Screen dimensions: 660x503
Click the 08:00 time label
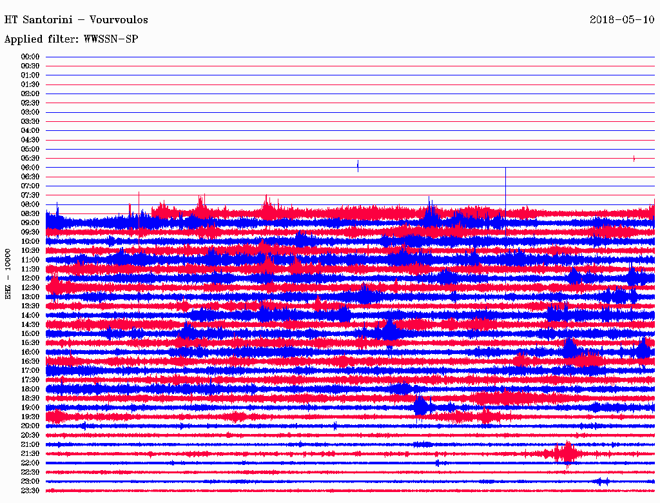(30, 204)
